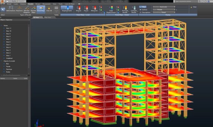Screen dimensions: 213x127
Task: Select Story 11 in Object Inspector
Action: pos(8,28)
